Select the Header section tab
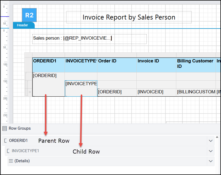The image size is (221, 175). point(23,25)
